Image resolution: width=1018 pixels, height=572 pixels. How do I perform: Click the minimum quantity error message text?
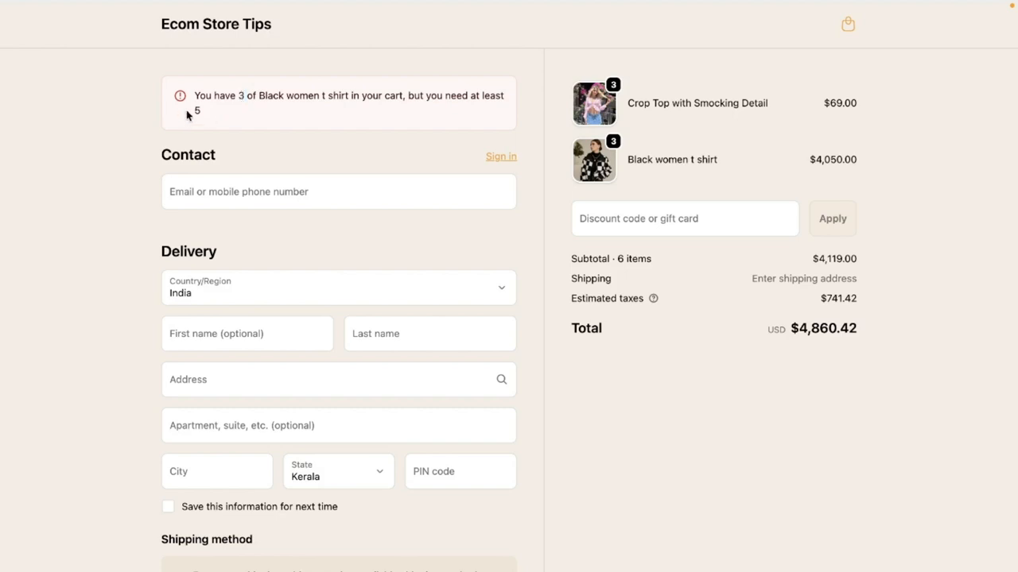tap(349, 103)
